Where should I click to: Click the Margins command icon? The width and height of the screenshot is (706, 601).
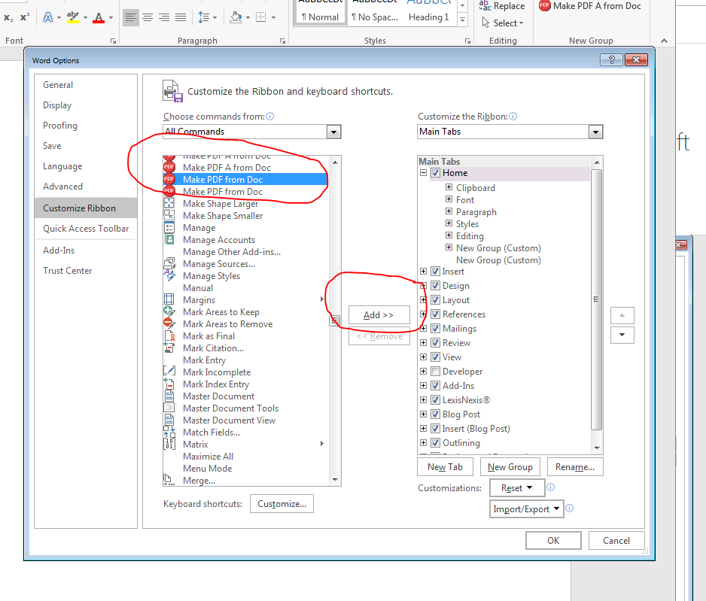tap(169, 300)
